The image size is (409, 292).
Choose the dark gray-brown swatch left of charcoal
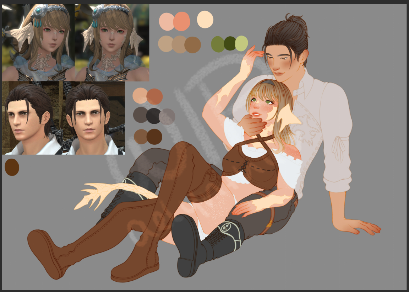140,115
